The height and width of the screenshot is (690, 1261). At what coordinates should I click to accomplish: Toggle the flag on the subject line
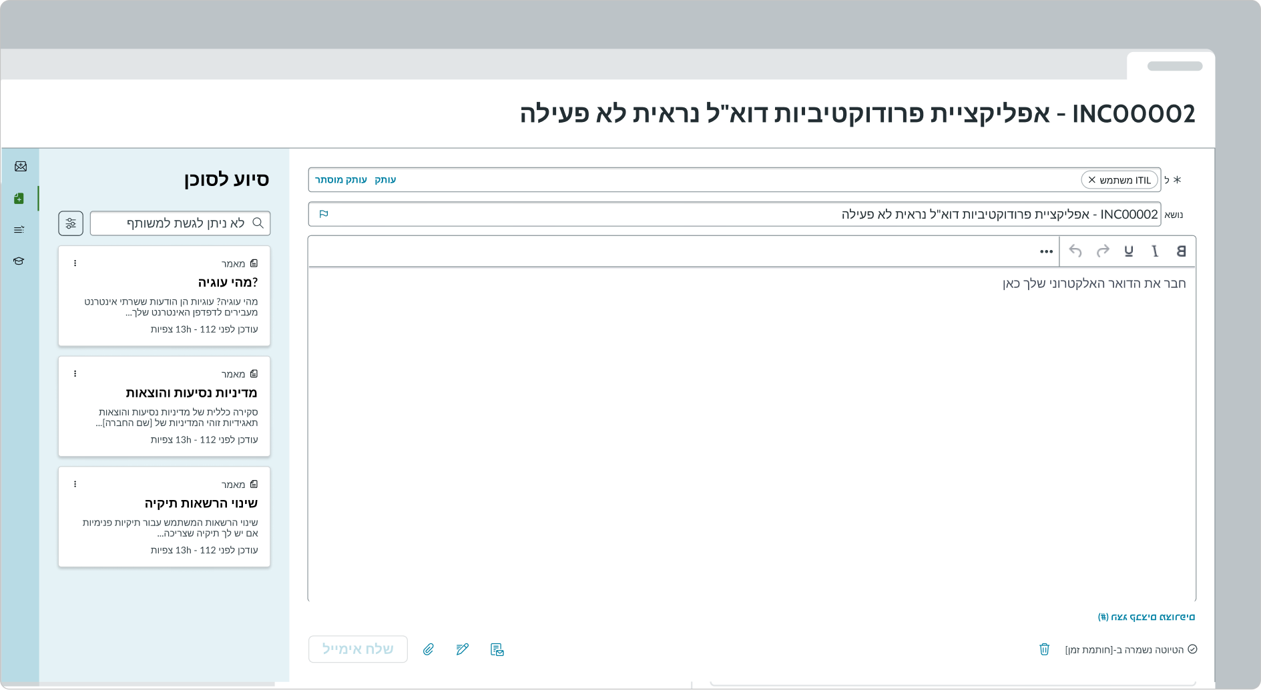(x=325, y=215)
